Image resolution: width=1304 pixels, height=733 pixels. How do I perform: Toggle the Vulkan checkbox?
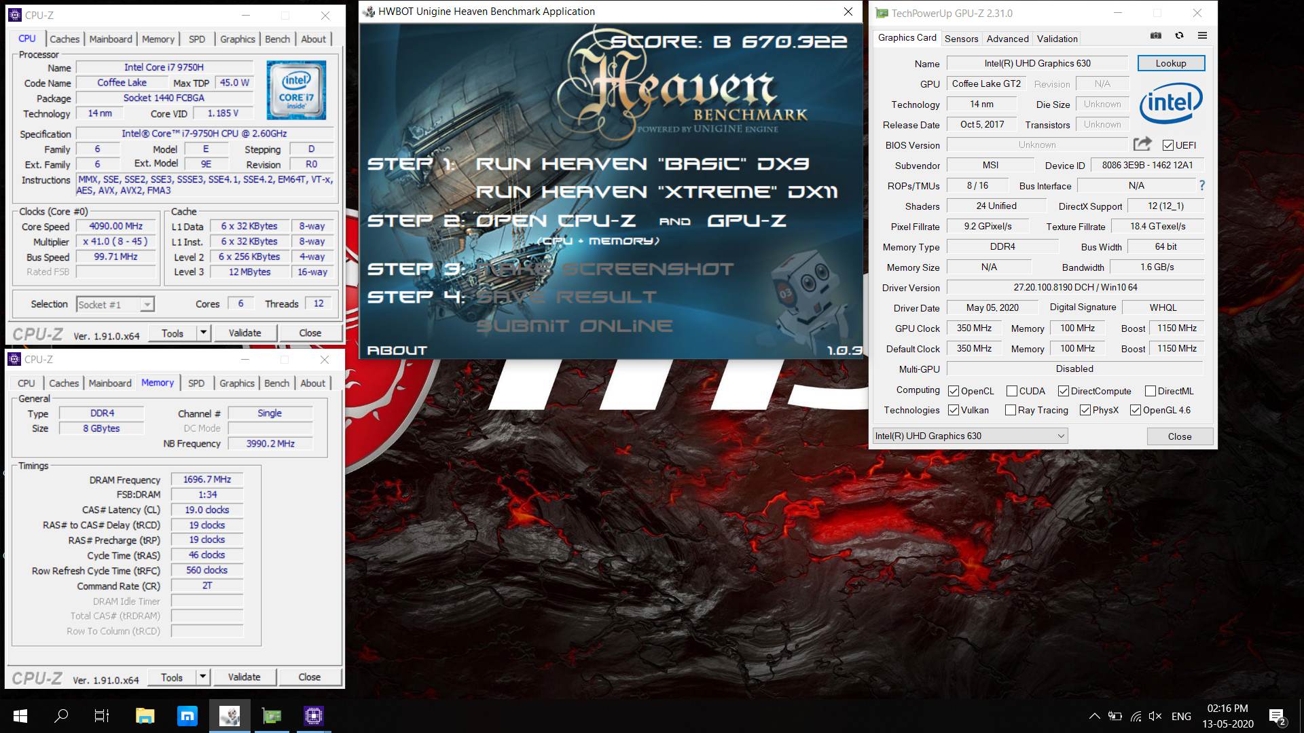point(953,410)
